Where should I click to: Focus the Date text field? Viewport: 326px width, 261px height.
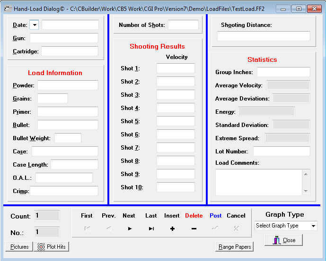click(x=70, y=25)
